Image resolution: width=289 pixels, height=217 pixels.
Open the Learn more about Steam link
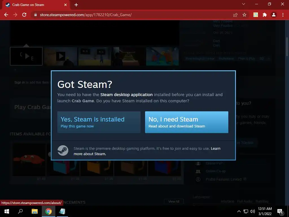pos(147,151)
